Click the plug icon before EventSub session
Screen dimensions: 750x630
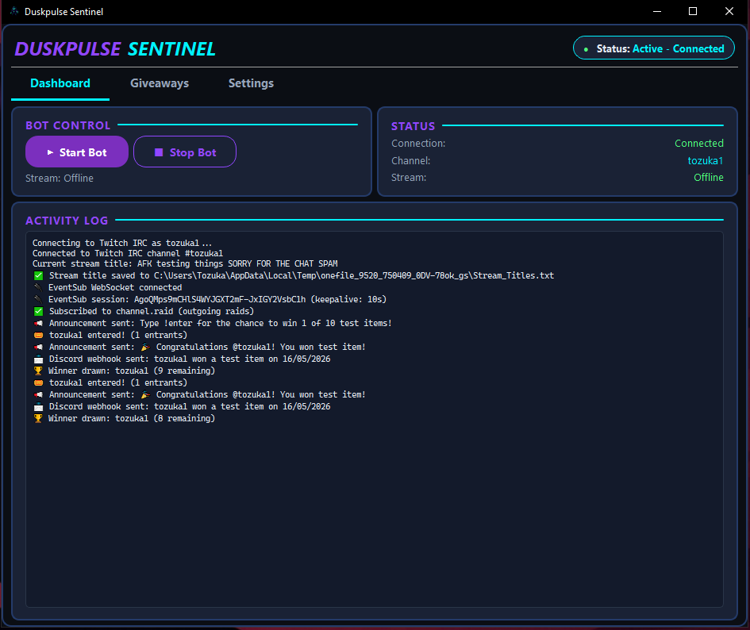point(38,299)
